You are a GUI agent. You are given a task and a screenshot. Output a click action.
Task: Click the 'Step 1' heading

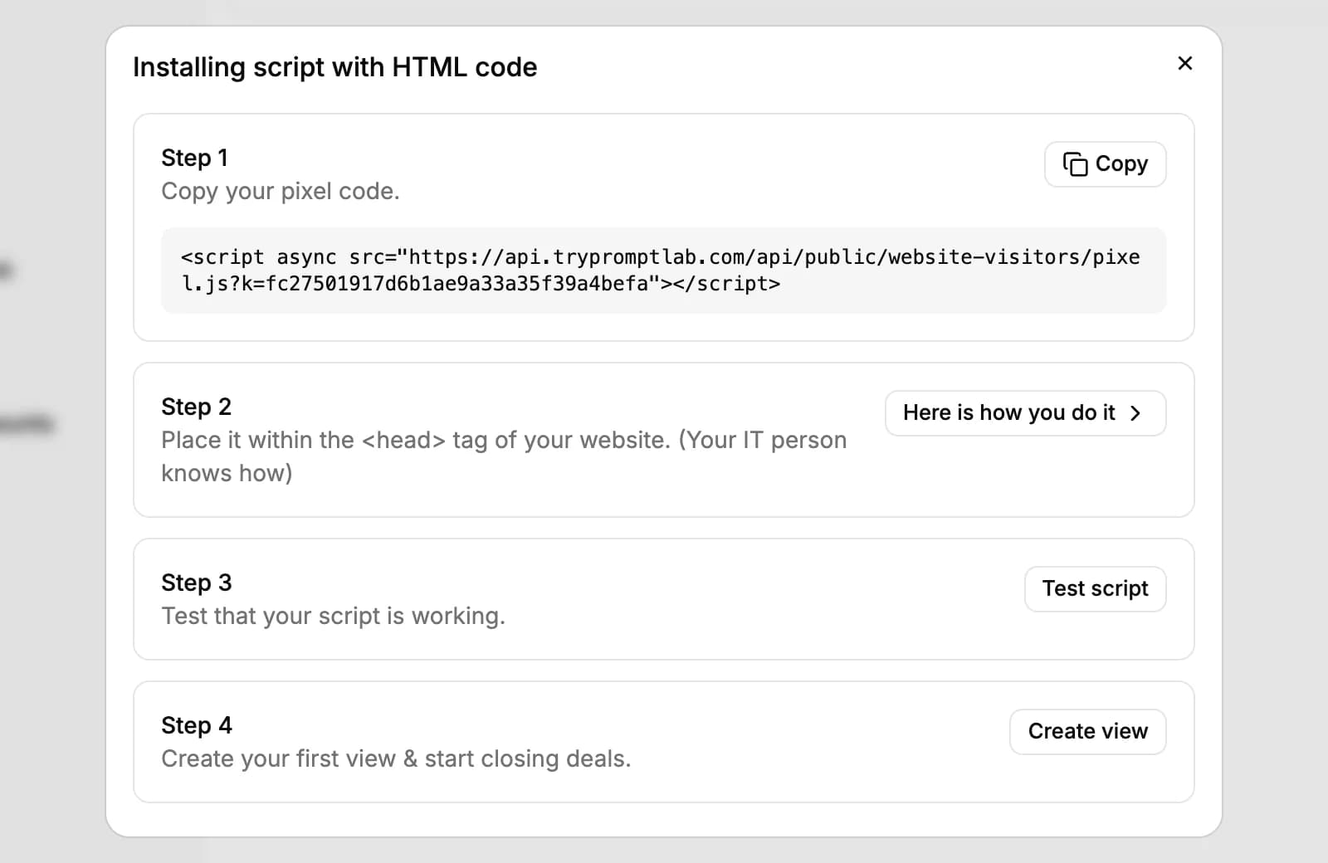pos(194,158)
